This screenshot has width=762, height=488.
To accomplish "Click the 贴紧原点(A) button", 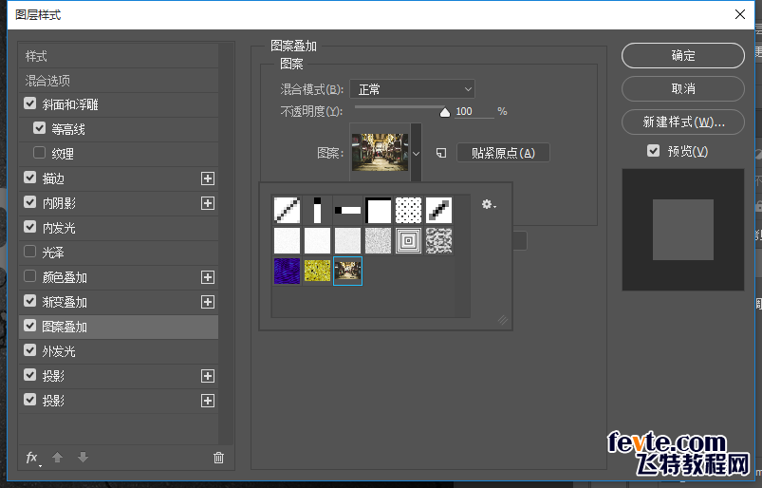I will click(x=503, y=153).
